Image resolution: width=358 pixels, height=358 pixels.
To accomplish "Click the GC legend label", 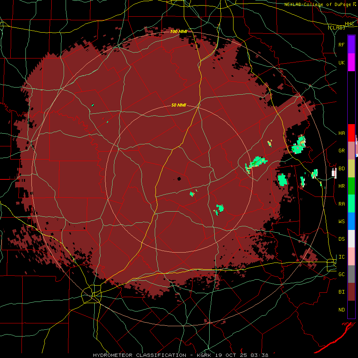I will click(341, 274).
